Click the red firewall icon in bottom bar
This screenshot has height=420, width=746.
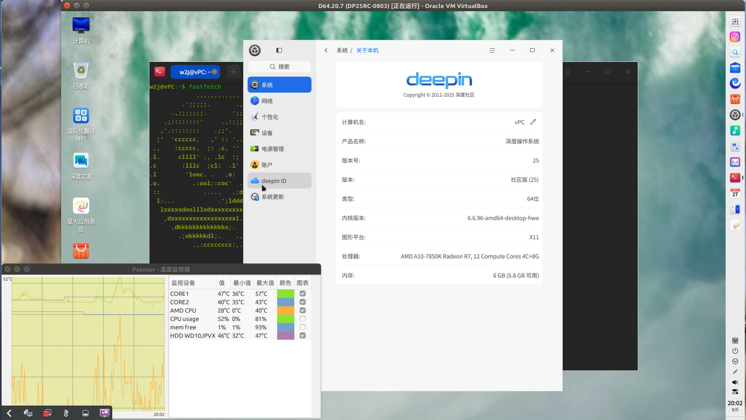click(47, 413)
